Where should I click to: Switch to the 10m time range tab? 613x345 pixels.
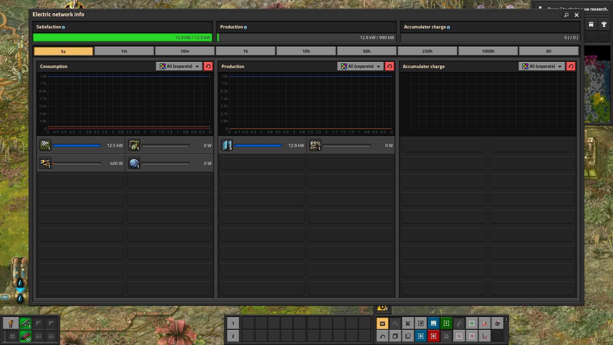click(x=185, y=51)
